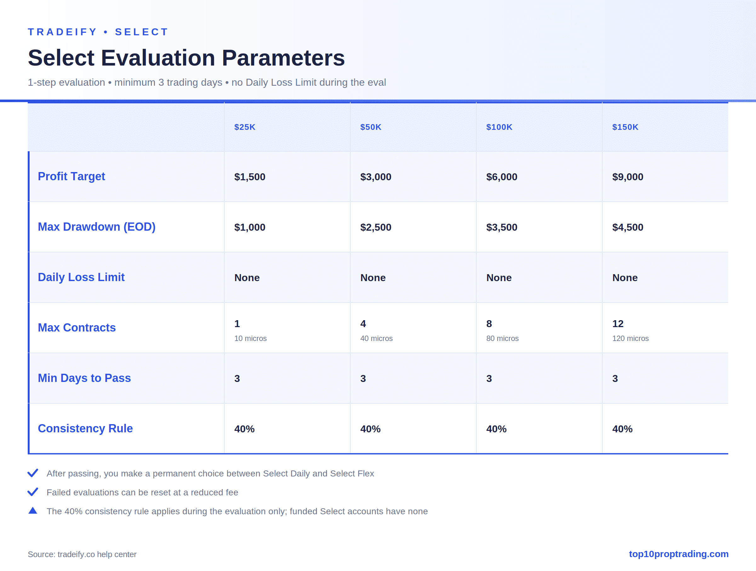Click the "40 micros" contract note
Screen dimensions: 756x571
click(x=377, y=338)
